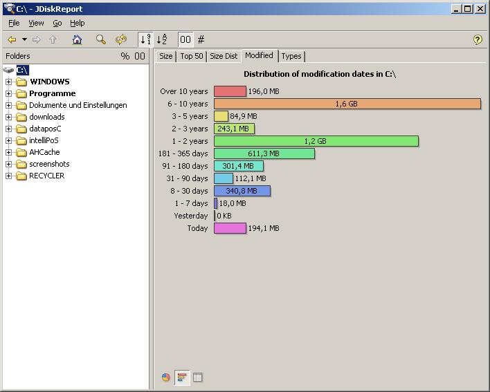This screenshot has height=392, width=490.
Task: Click the magenta Today bar
Action: pos(230,228)
